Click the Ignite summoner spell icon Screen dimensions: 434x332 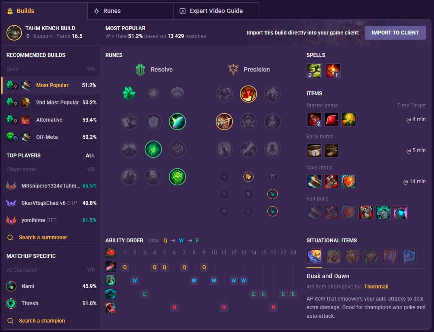click(x=333, y=71)
